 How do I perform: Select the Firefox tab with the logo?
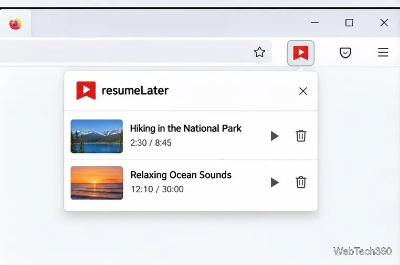15,24
